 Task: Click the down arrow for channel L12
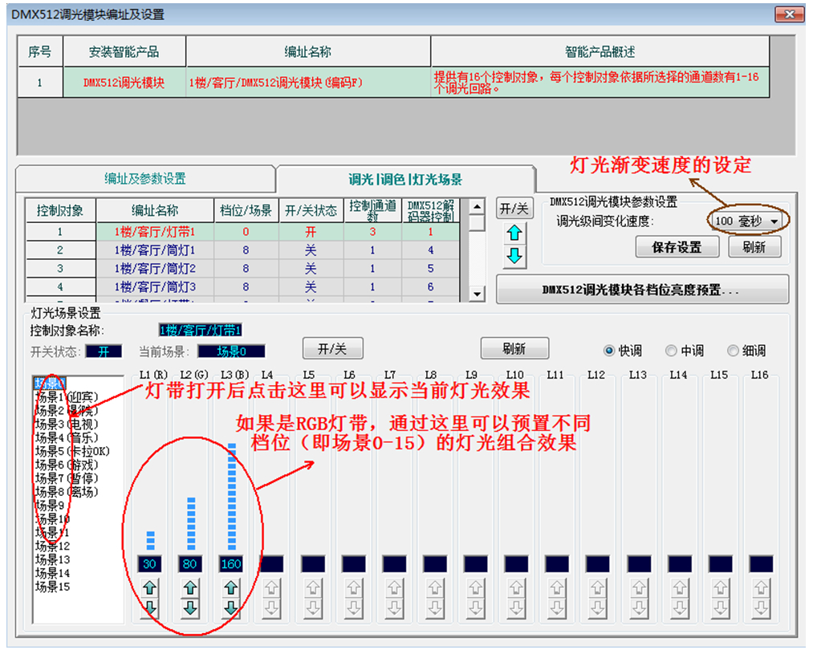[x=598, y=607]
